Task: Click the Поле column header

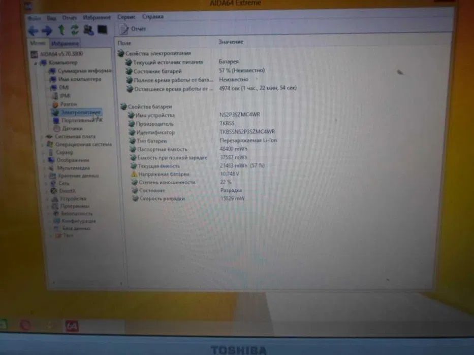Action: (124, 43)
